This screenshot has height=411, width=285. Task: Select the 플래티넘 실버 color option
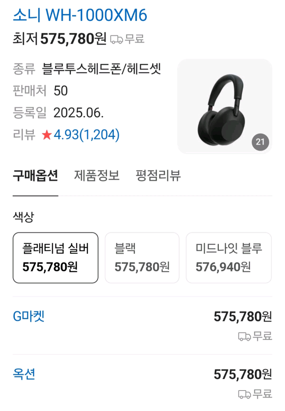click(x=55, y=258)
